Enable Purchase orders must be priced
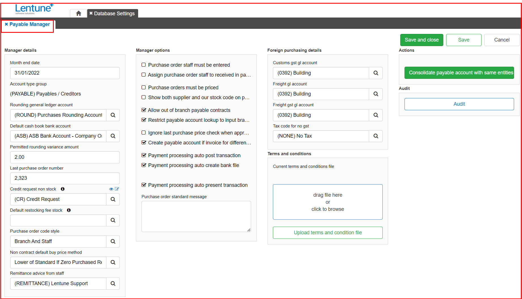522x299 pixels. [x=144, y=87]
